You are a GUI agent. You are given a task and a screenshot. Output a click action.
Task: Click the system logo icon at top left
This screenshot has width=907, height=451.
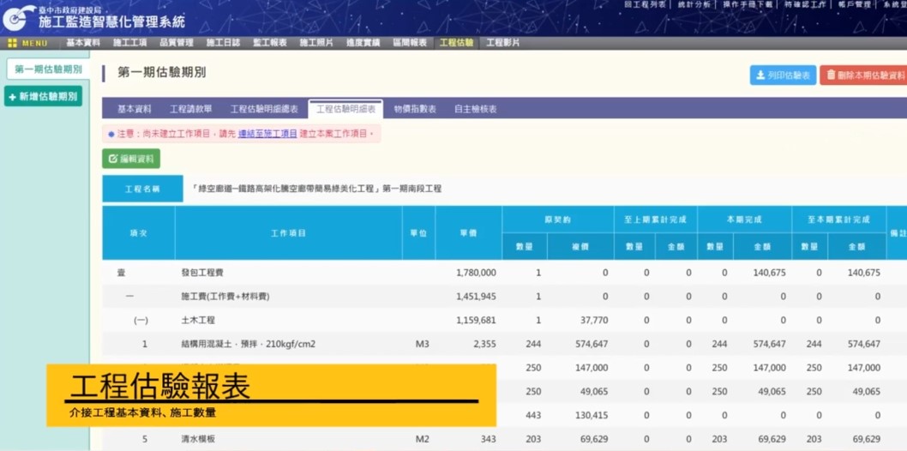pos(19,16)
